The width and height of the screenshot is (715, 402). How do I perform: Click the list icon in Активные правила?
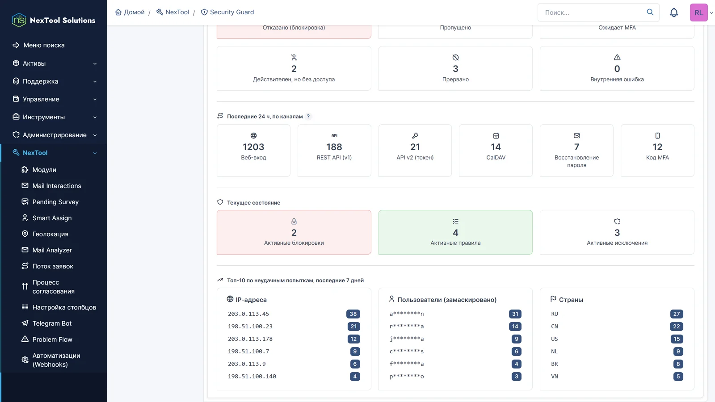coord(455,222)
